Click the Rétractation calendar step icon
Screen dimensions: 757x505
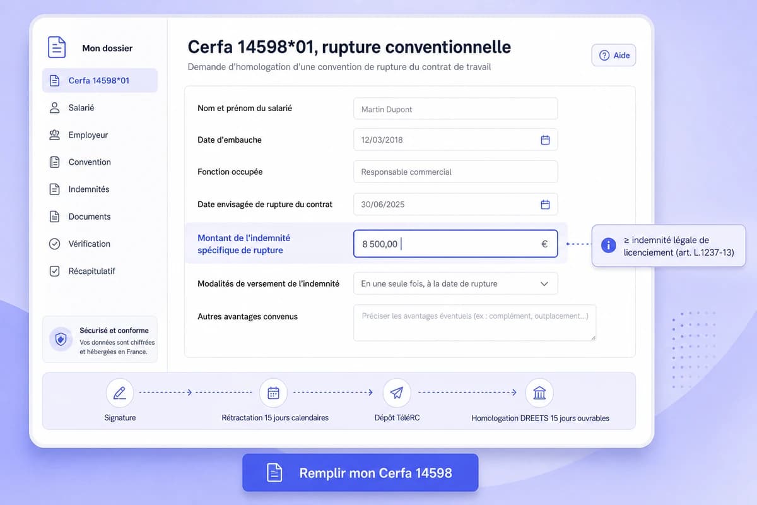273,393
